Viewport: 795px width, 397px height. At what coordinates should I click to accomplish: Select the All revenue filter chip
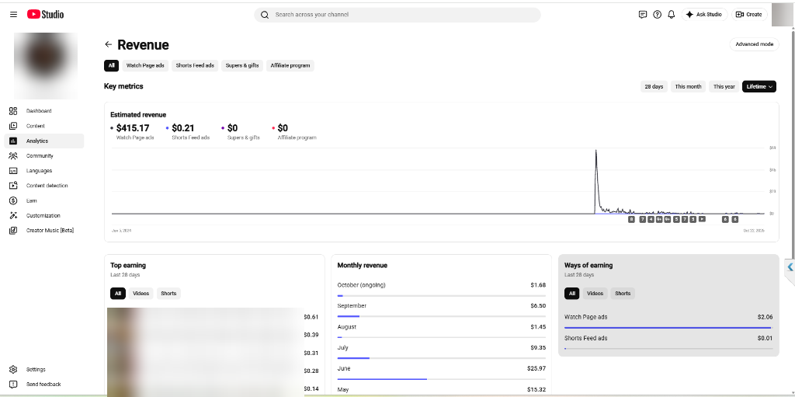click(111, 65)
